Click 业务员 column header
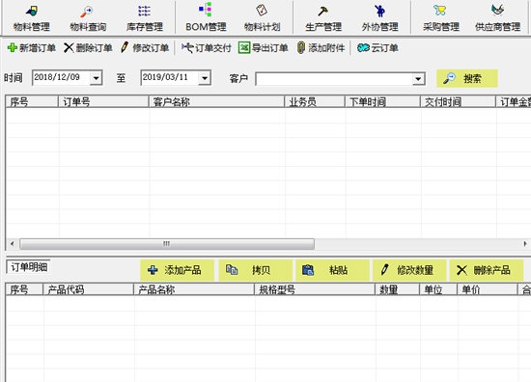This screenshot has width=531, height=382. (x=315, y=102)
